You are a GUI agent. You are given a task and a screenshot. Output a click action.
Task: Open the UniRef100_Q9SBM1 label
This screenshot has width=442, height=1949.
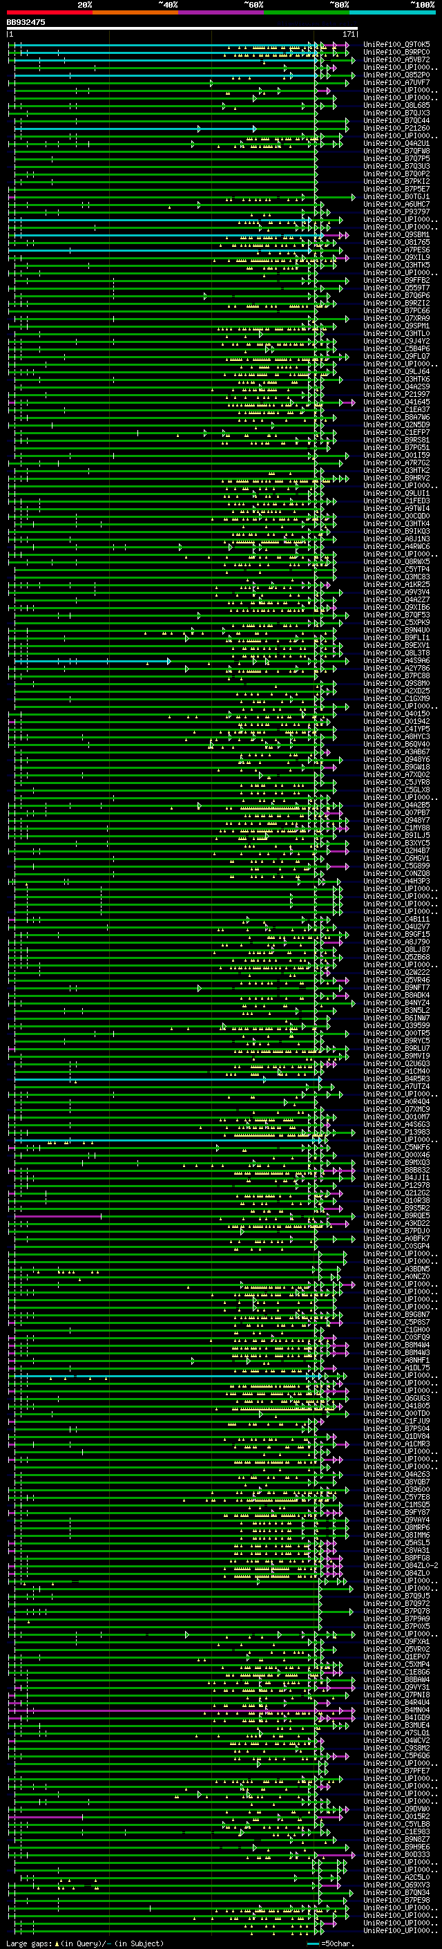(396, 234)
